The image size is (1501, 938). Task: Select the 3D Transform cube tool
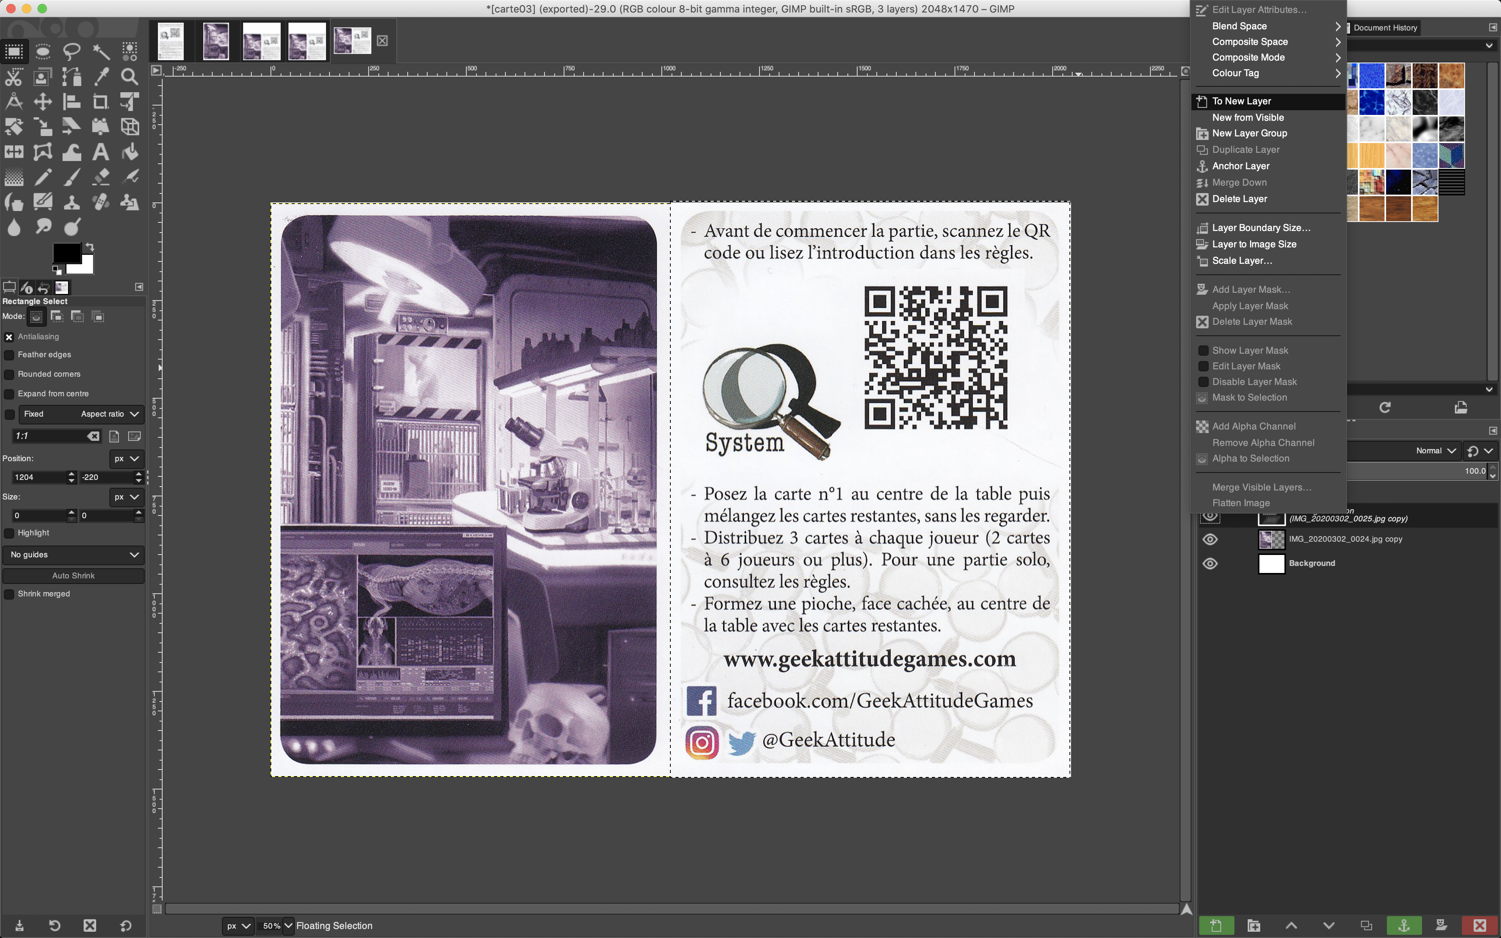click(130, 127)
